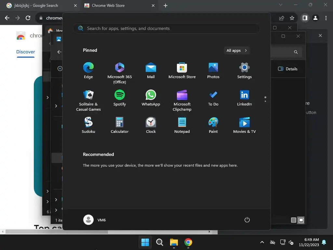Screen dimensions: 333x250
Task: Launch LinkedIn
Action: click(x=245, y=98)
